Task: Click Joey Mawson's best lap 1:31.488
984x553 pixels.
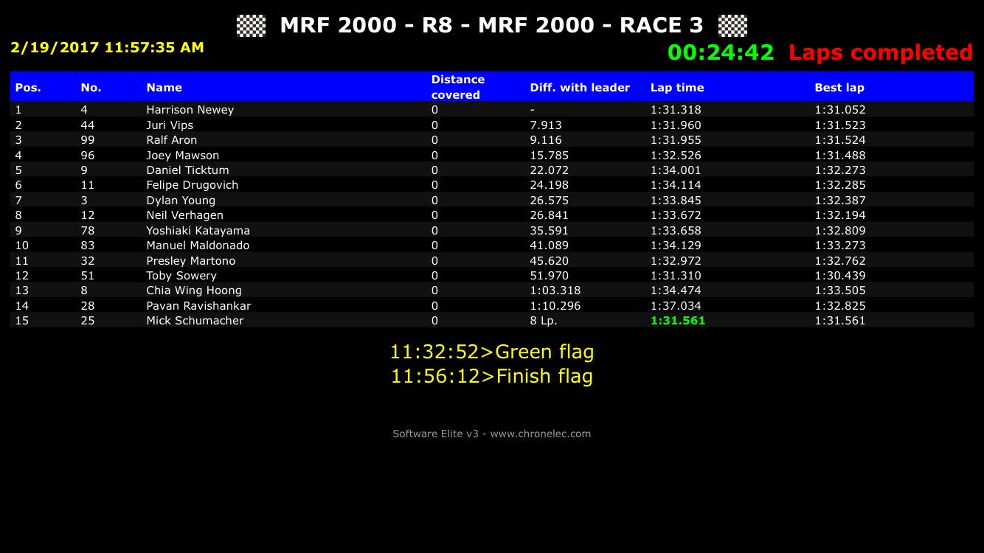Action: pos(840,156)
